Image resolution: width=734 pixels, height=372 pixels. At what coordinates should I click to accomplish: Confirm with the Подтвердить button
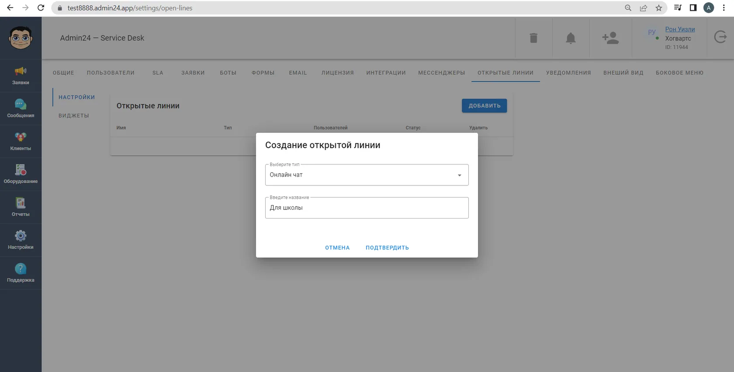tap(387, 247)
